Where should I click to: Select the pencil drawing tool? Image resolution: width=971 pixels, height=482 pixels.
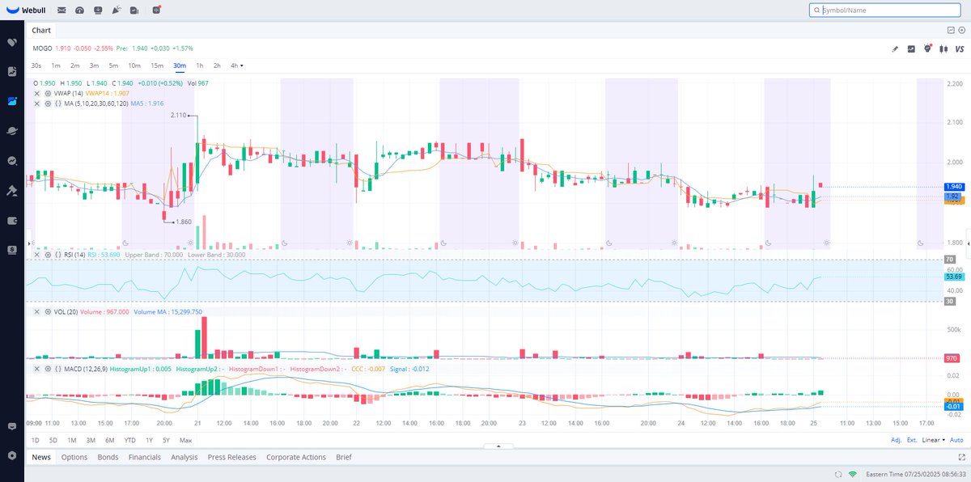coord(895,49)
